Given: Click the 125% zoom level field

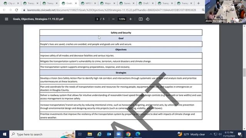Looking at the screenshot, I should [x=122, y=19].
